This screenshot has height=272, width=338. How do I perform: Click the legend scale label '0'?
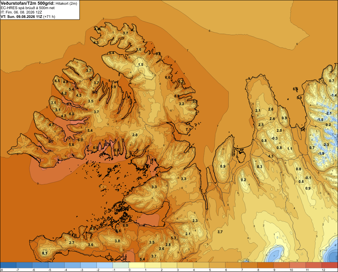130,270
